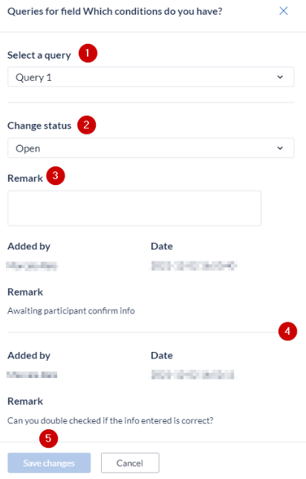This screenshot has width=306, height=479.
Task: Click the Save changes button
Action: click(x=49, y=463)
